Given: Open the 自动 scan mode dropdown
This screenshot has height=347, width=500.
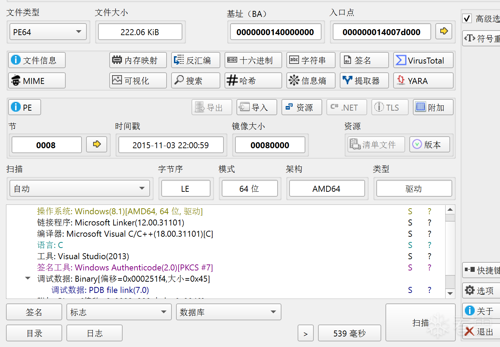Looking at the screenshot, I should (79, 189).
